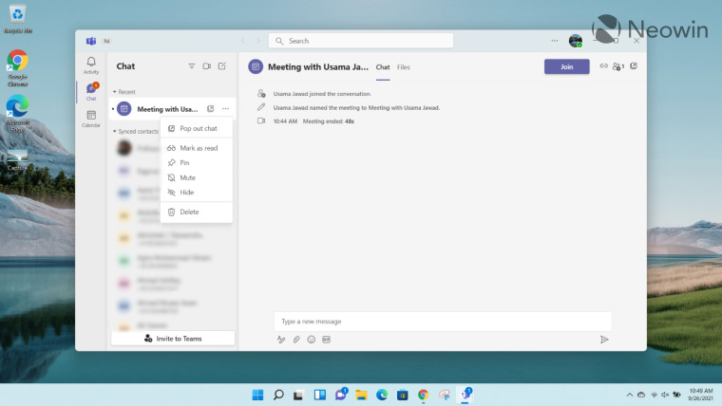Open taskbar Search

278,395
